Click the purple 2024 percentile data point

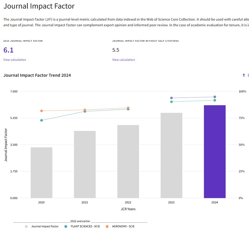click(215, 97)
